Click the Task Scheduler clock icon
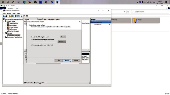 [8, 23]
